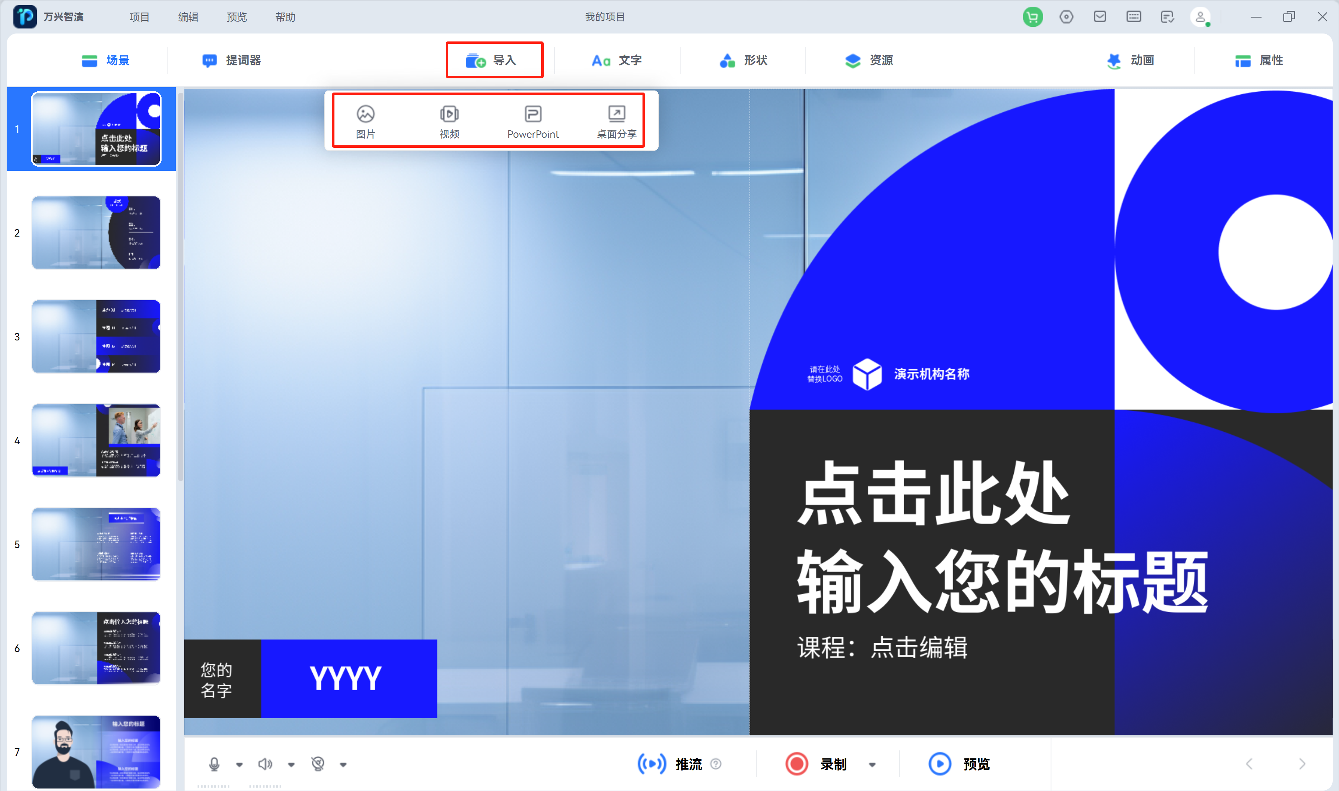This screenshot has height=791, width=1339.
Task: Enable the disabled webcam
Action: pos(318,763)
